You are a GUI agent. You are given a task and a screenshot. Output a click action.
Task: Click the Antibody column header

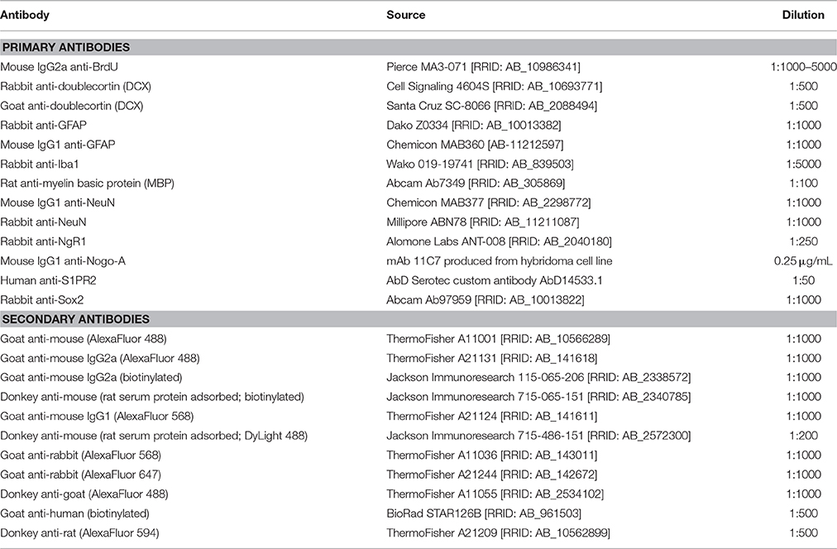pyautogui.click(x=25, y=15)
